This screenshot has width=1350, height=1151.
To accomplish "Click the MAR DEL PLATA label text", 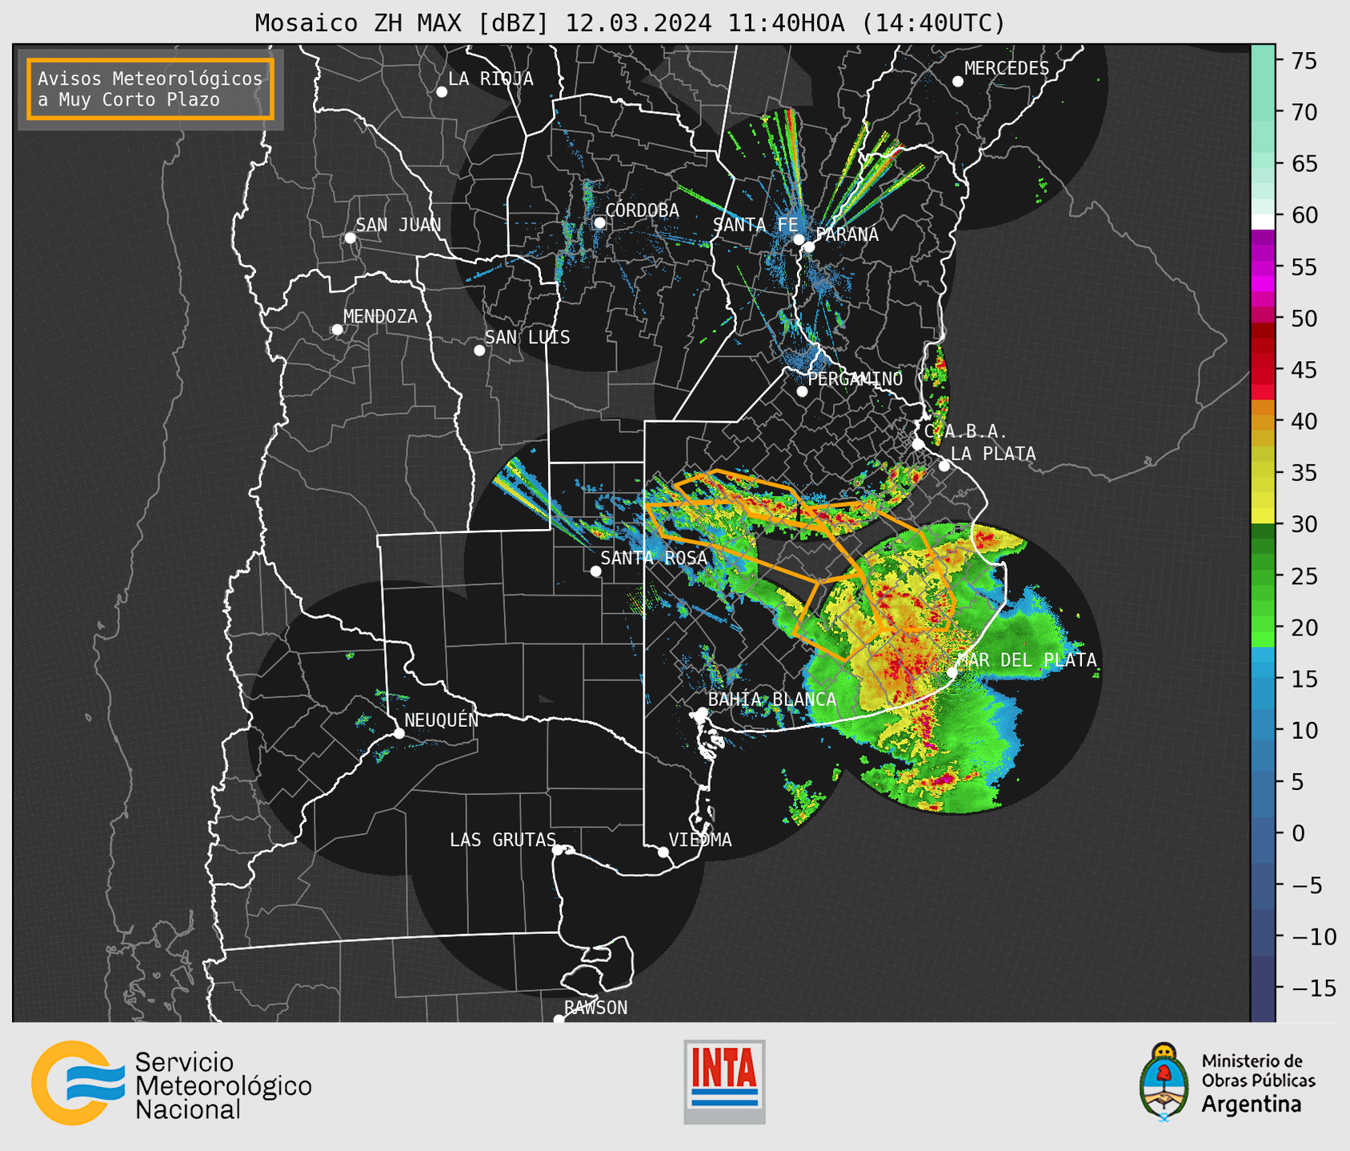I will 1027,660.
